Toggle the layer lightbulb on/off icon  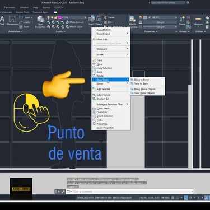click(49, 17)
